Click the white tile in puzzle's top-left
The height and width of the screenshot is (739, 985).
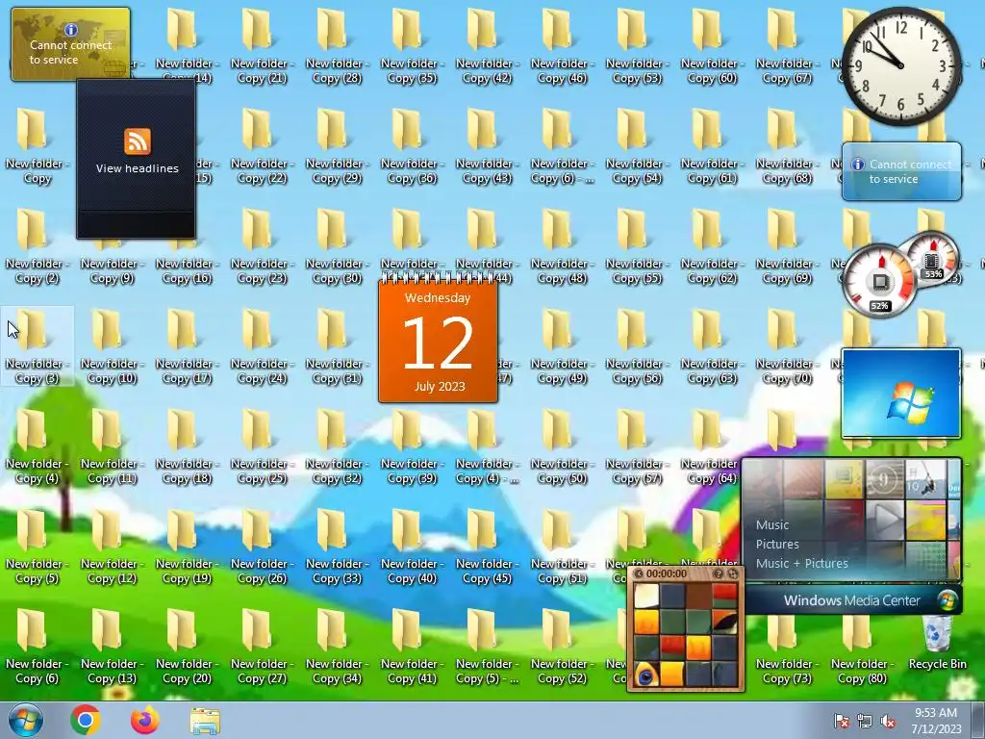coord(646,596)
